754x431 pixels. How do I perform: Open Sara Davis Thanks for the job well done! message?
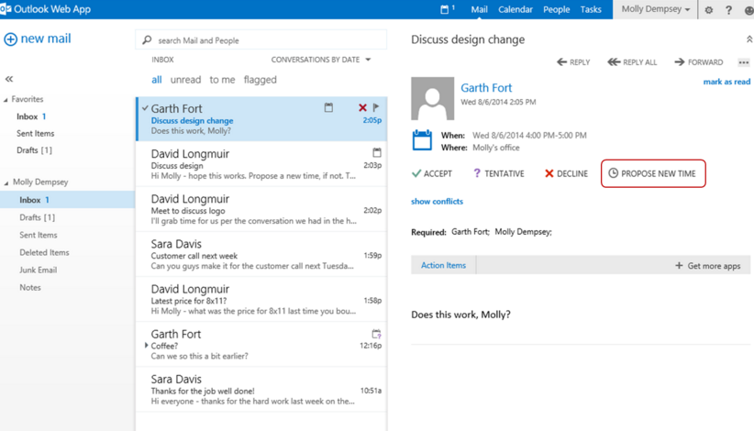(x=261, y=390)
